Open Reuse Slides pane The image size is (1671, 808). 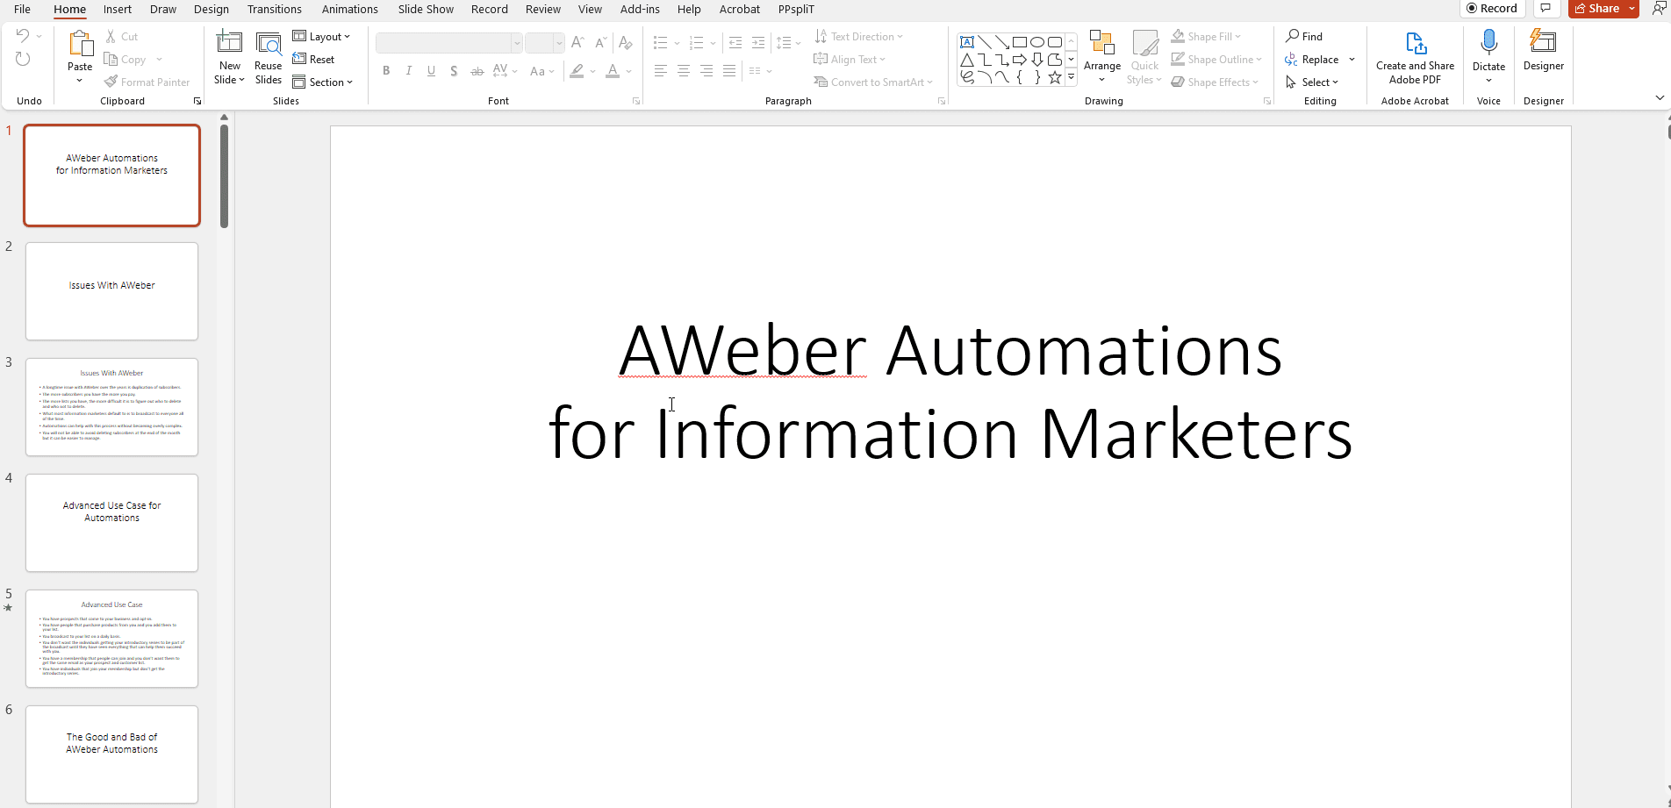(268, 57)
